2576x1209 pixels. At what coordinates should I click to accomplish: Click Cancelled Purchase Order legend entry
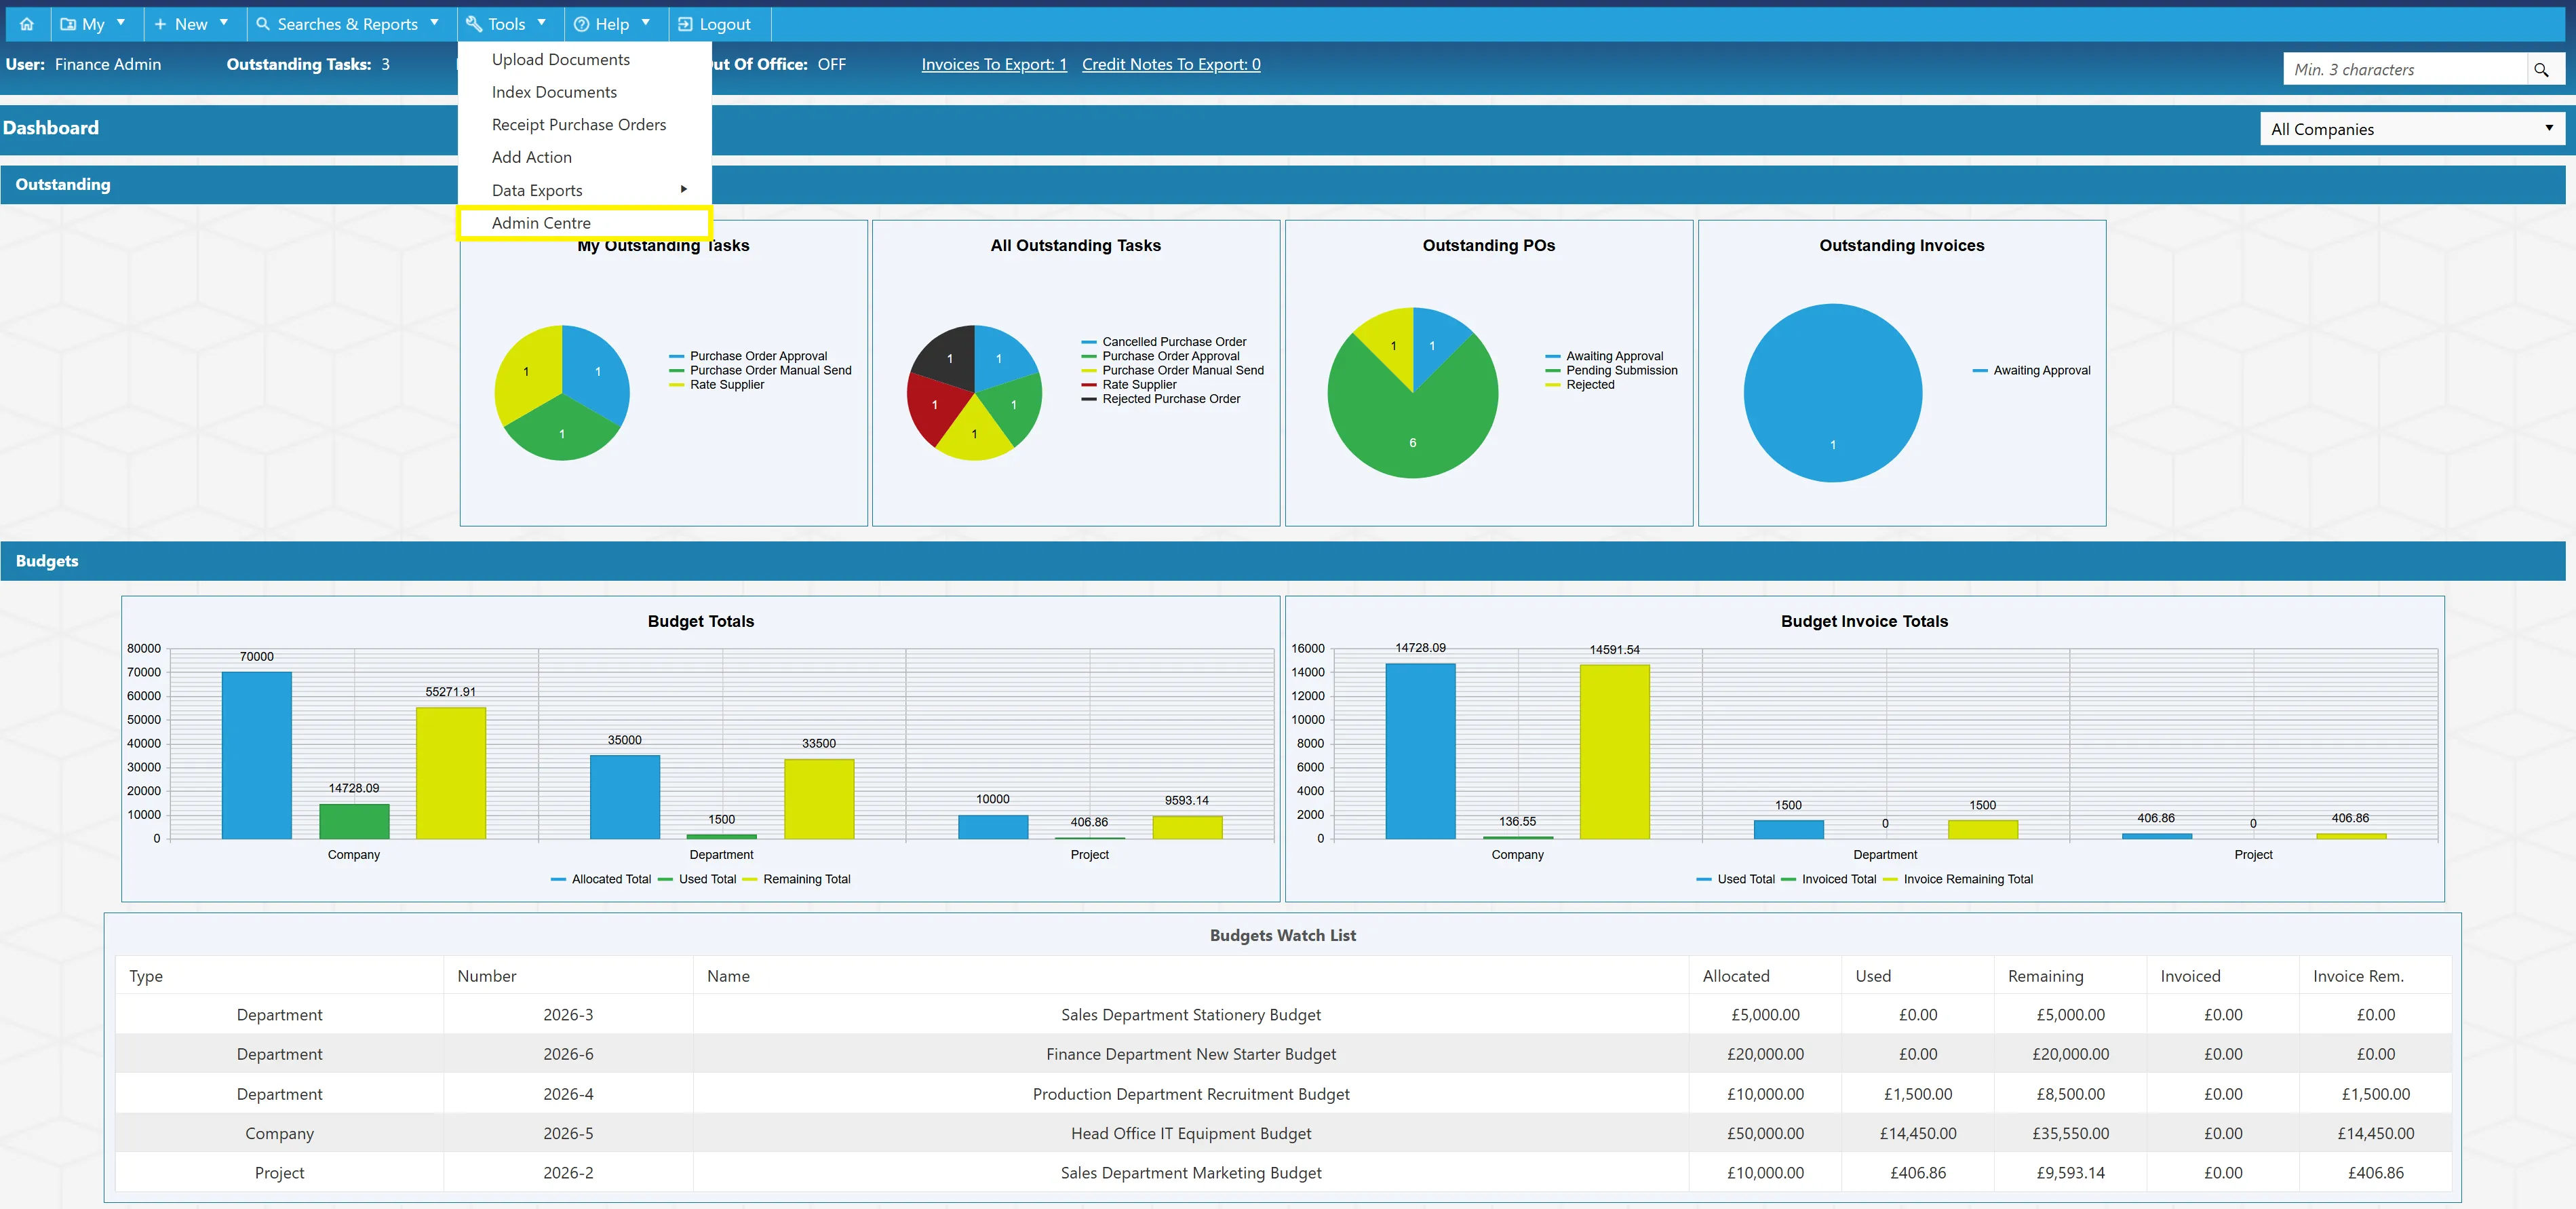coord(1164,342)
